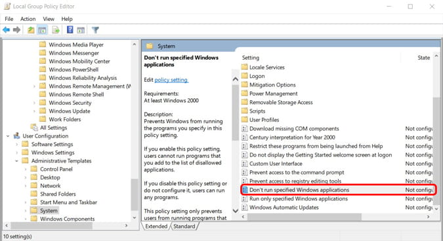Click the All Settings icon in the tree

pos(34,128)
